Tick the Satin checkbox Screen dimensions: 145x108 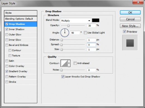(7, 61)
